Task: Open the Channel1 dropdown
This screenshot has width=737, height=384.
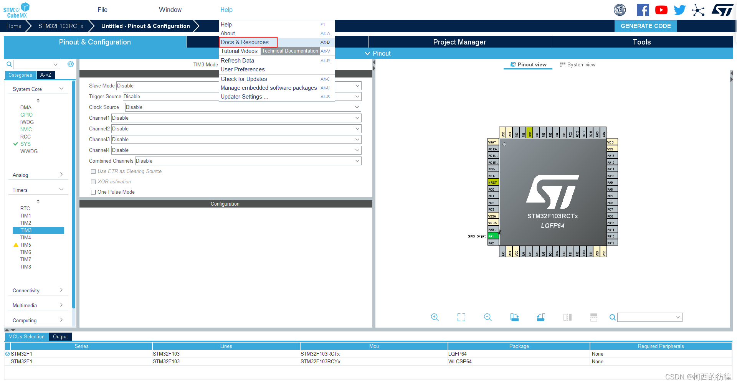Action: [236, 118]
